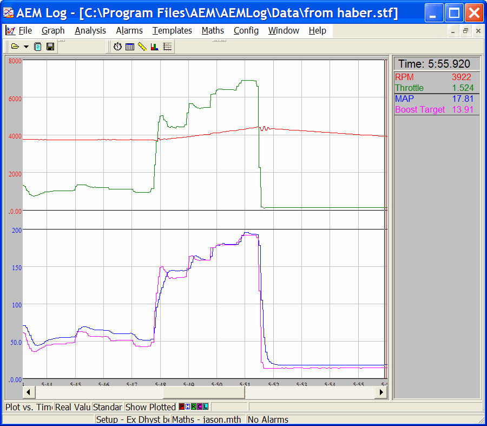Click the graph scrollbar right arrow
The image size is (487, 426).
click(x=381, y=392)
